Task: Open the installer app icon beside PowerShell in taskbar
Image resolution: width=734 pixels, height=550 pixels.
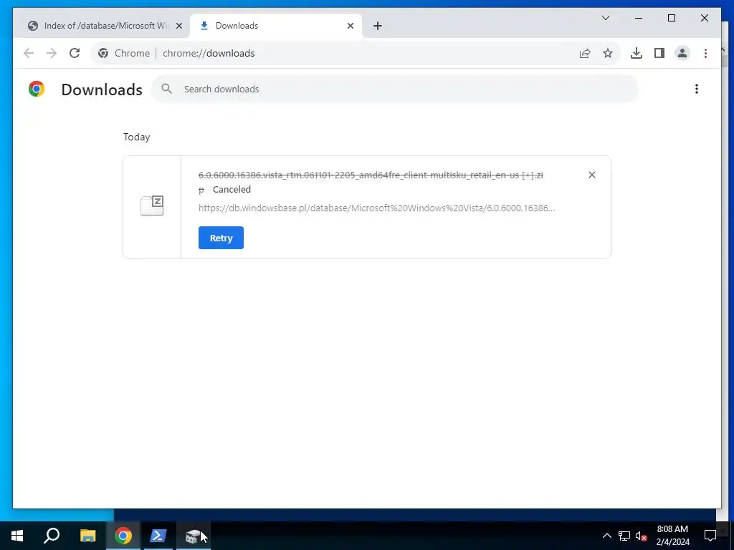Action: click(193, 536)
